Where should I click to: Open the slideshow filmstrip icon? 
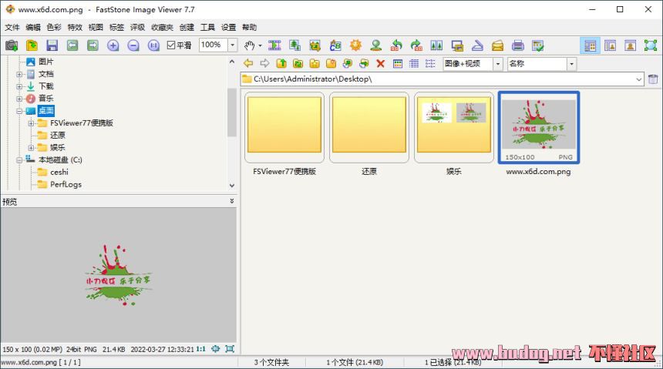pos(274,45)
